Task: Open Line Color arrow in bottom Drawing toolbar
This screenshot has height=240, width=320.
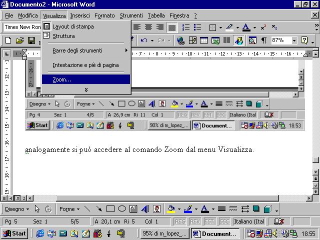Action: click(x=196, y=209)
